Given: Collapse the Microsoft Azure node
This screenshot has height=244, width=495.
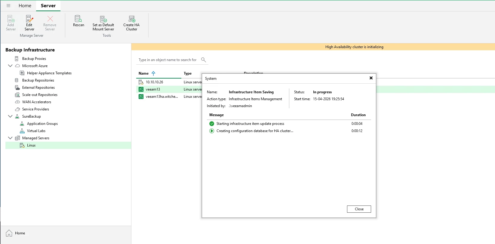Looking at the screenshot, I should (10, 66).
